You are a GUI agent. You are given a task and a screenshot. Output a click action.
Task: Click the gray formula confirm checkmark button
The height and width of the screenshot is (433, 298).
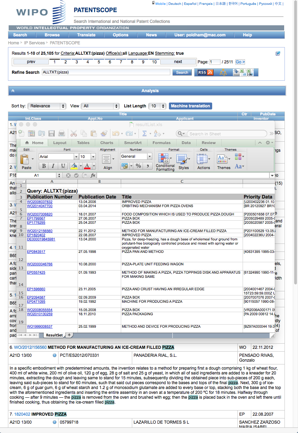coord(76,176)
